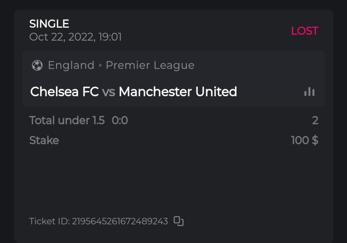Select the England country label
347x243 pixels.
(71, 65)
